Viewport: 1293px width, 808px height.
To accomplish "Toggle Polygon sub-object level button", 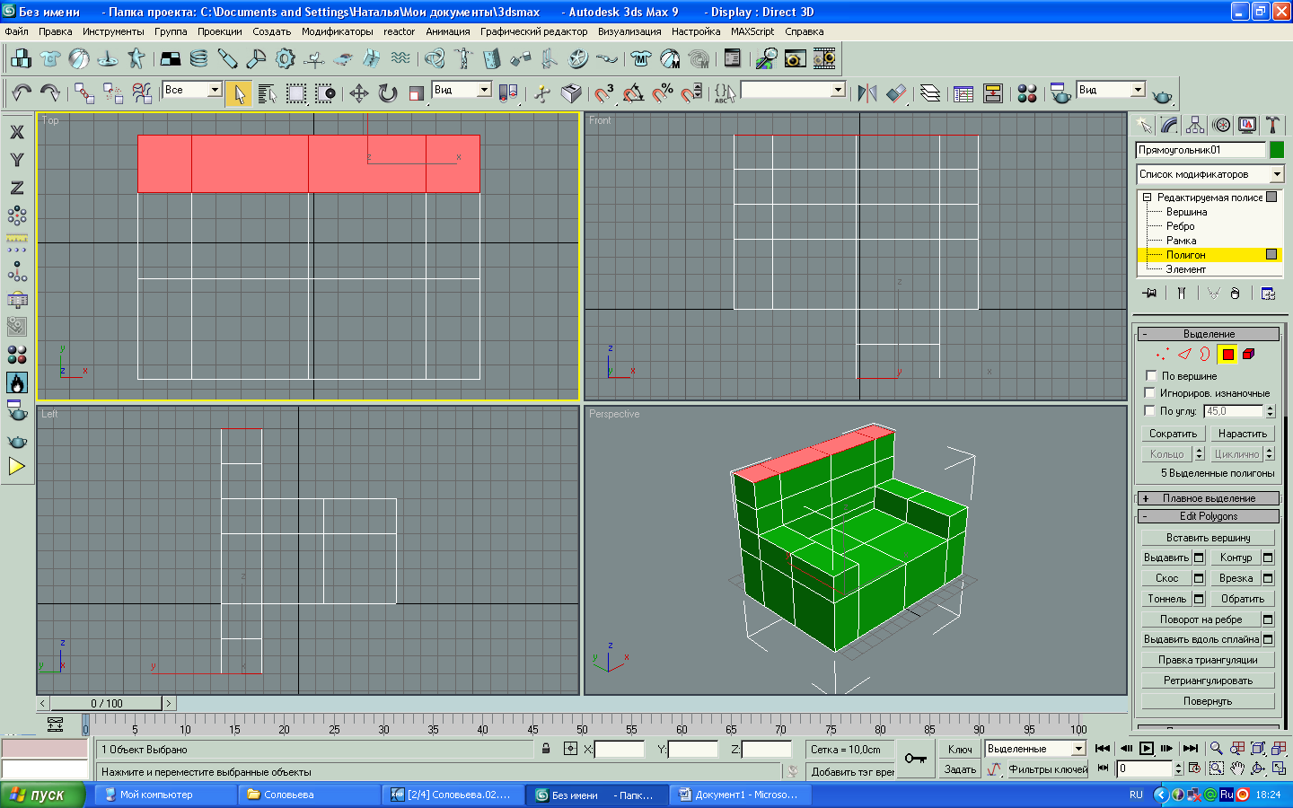I will point(1227,355).
